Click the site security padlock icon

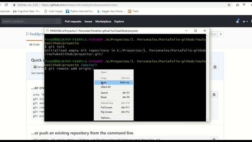(x=14, y=5)
